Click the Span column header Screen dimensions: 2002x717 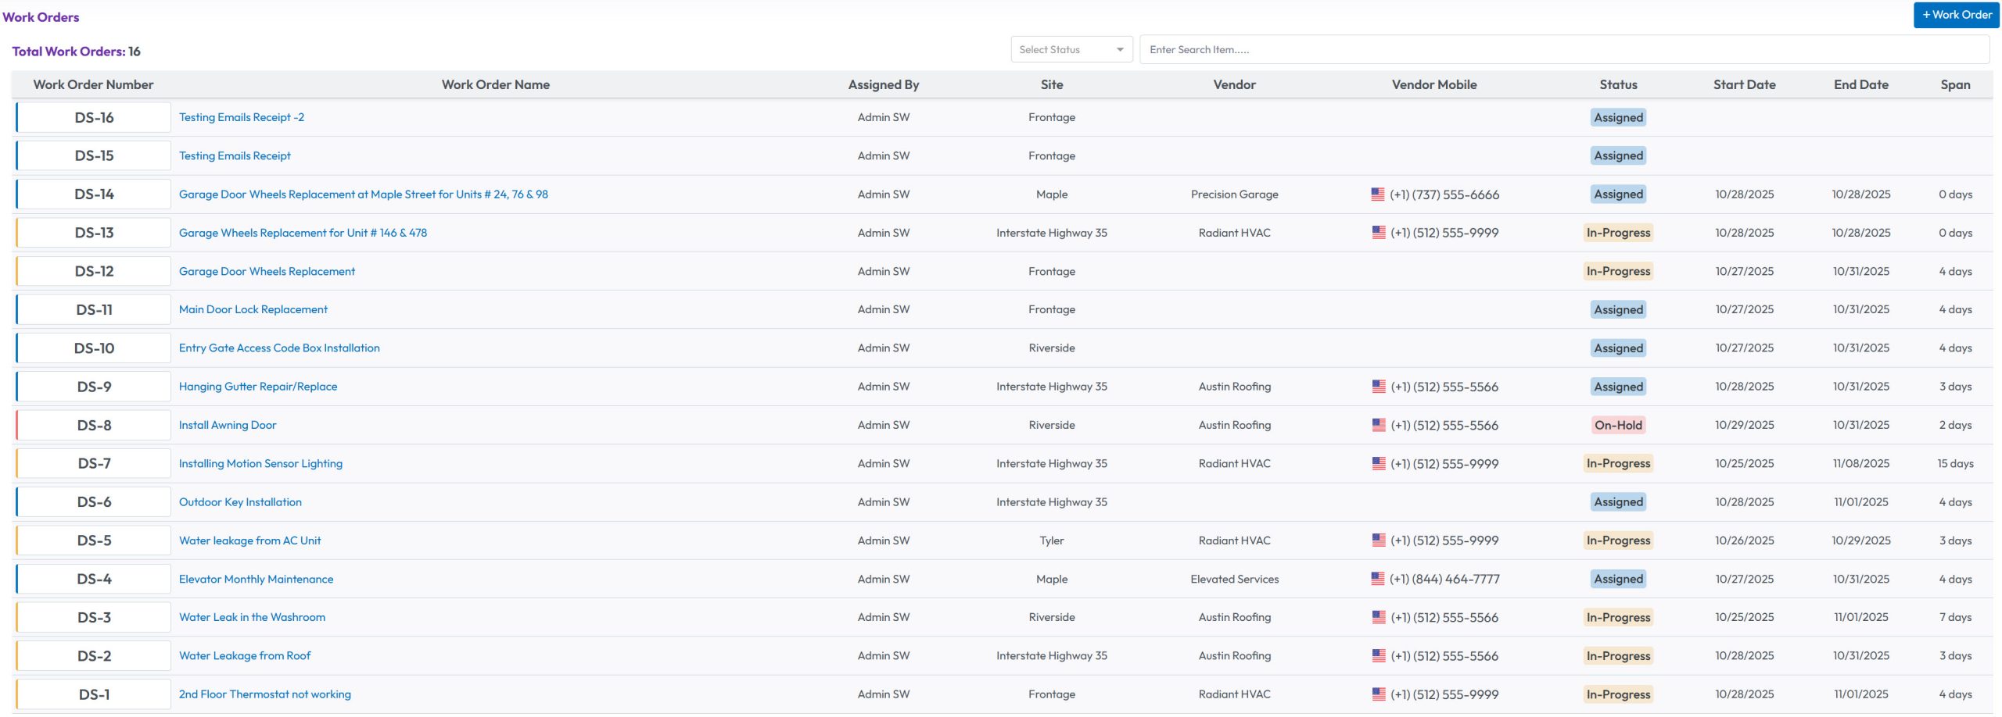(x=1954, y=84)
